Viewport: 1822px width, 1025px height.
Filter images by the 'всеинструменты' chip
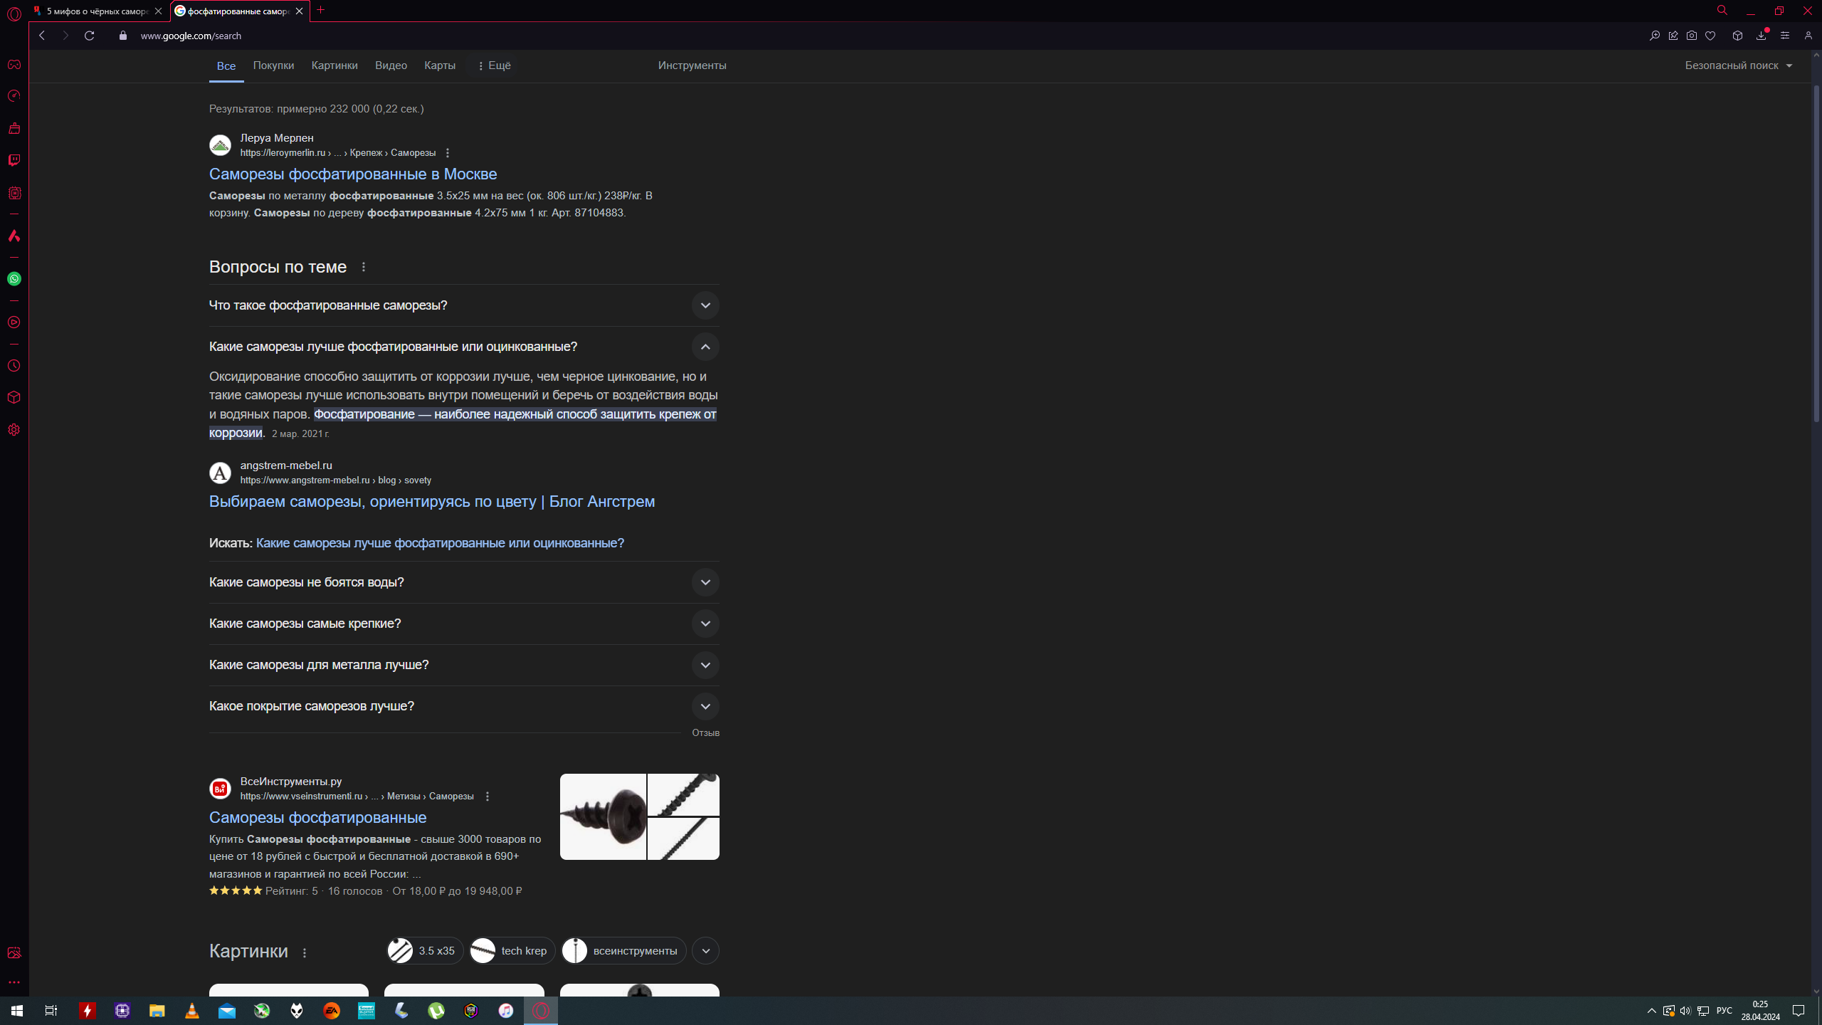click(x=623, y=951)
